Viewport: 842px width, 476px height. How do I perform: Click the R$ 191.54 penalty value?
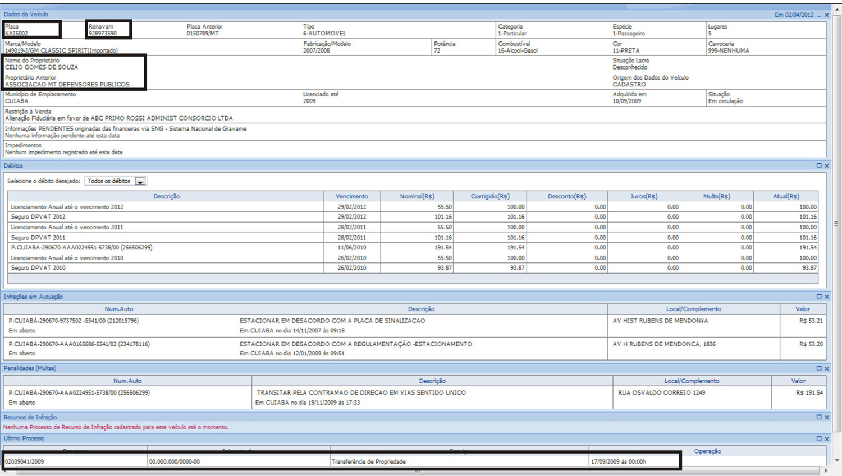809,393
